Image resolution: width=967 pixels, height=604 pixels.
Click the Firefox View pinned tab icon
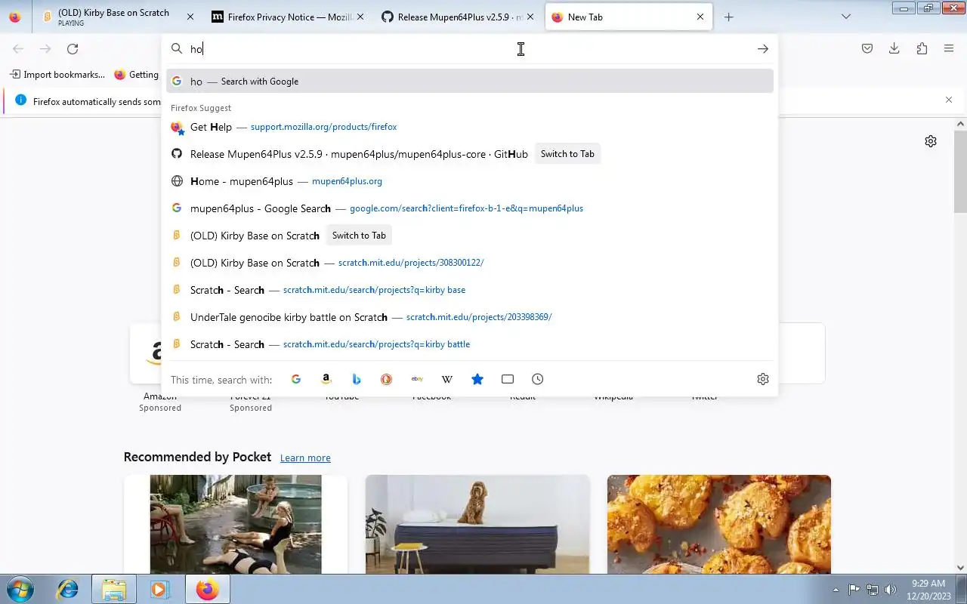pos(15,17)
